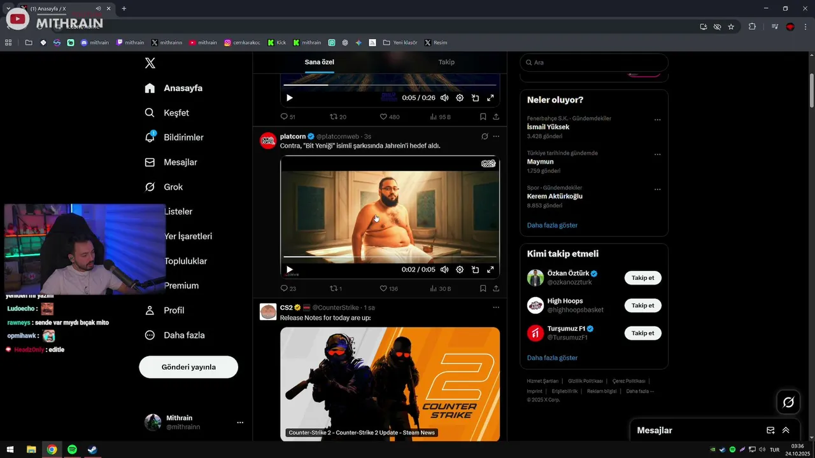The width and height of the screenshot is (815, 458).
Task: Reply to platcorn post with 23 comments
Action: coord(288,288)
